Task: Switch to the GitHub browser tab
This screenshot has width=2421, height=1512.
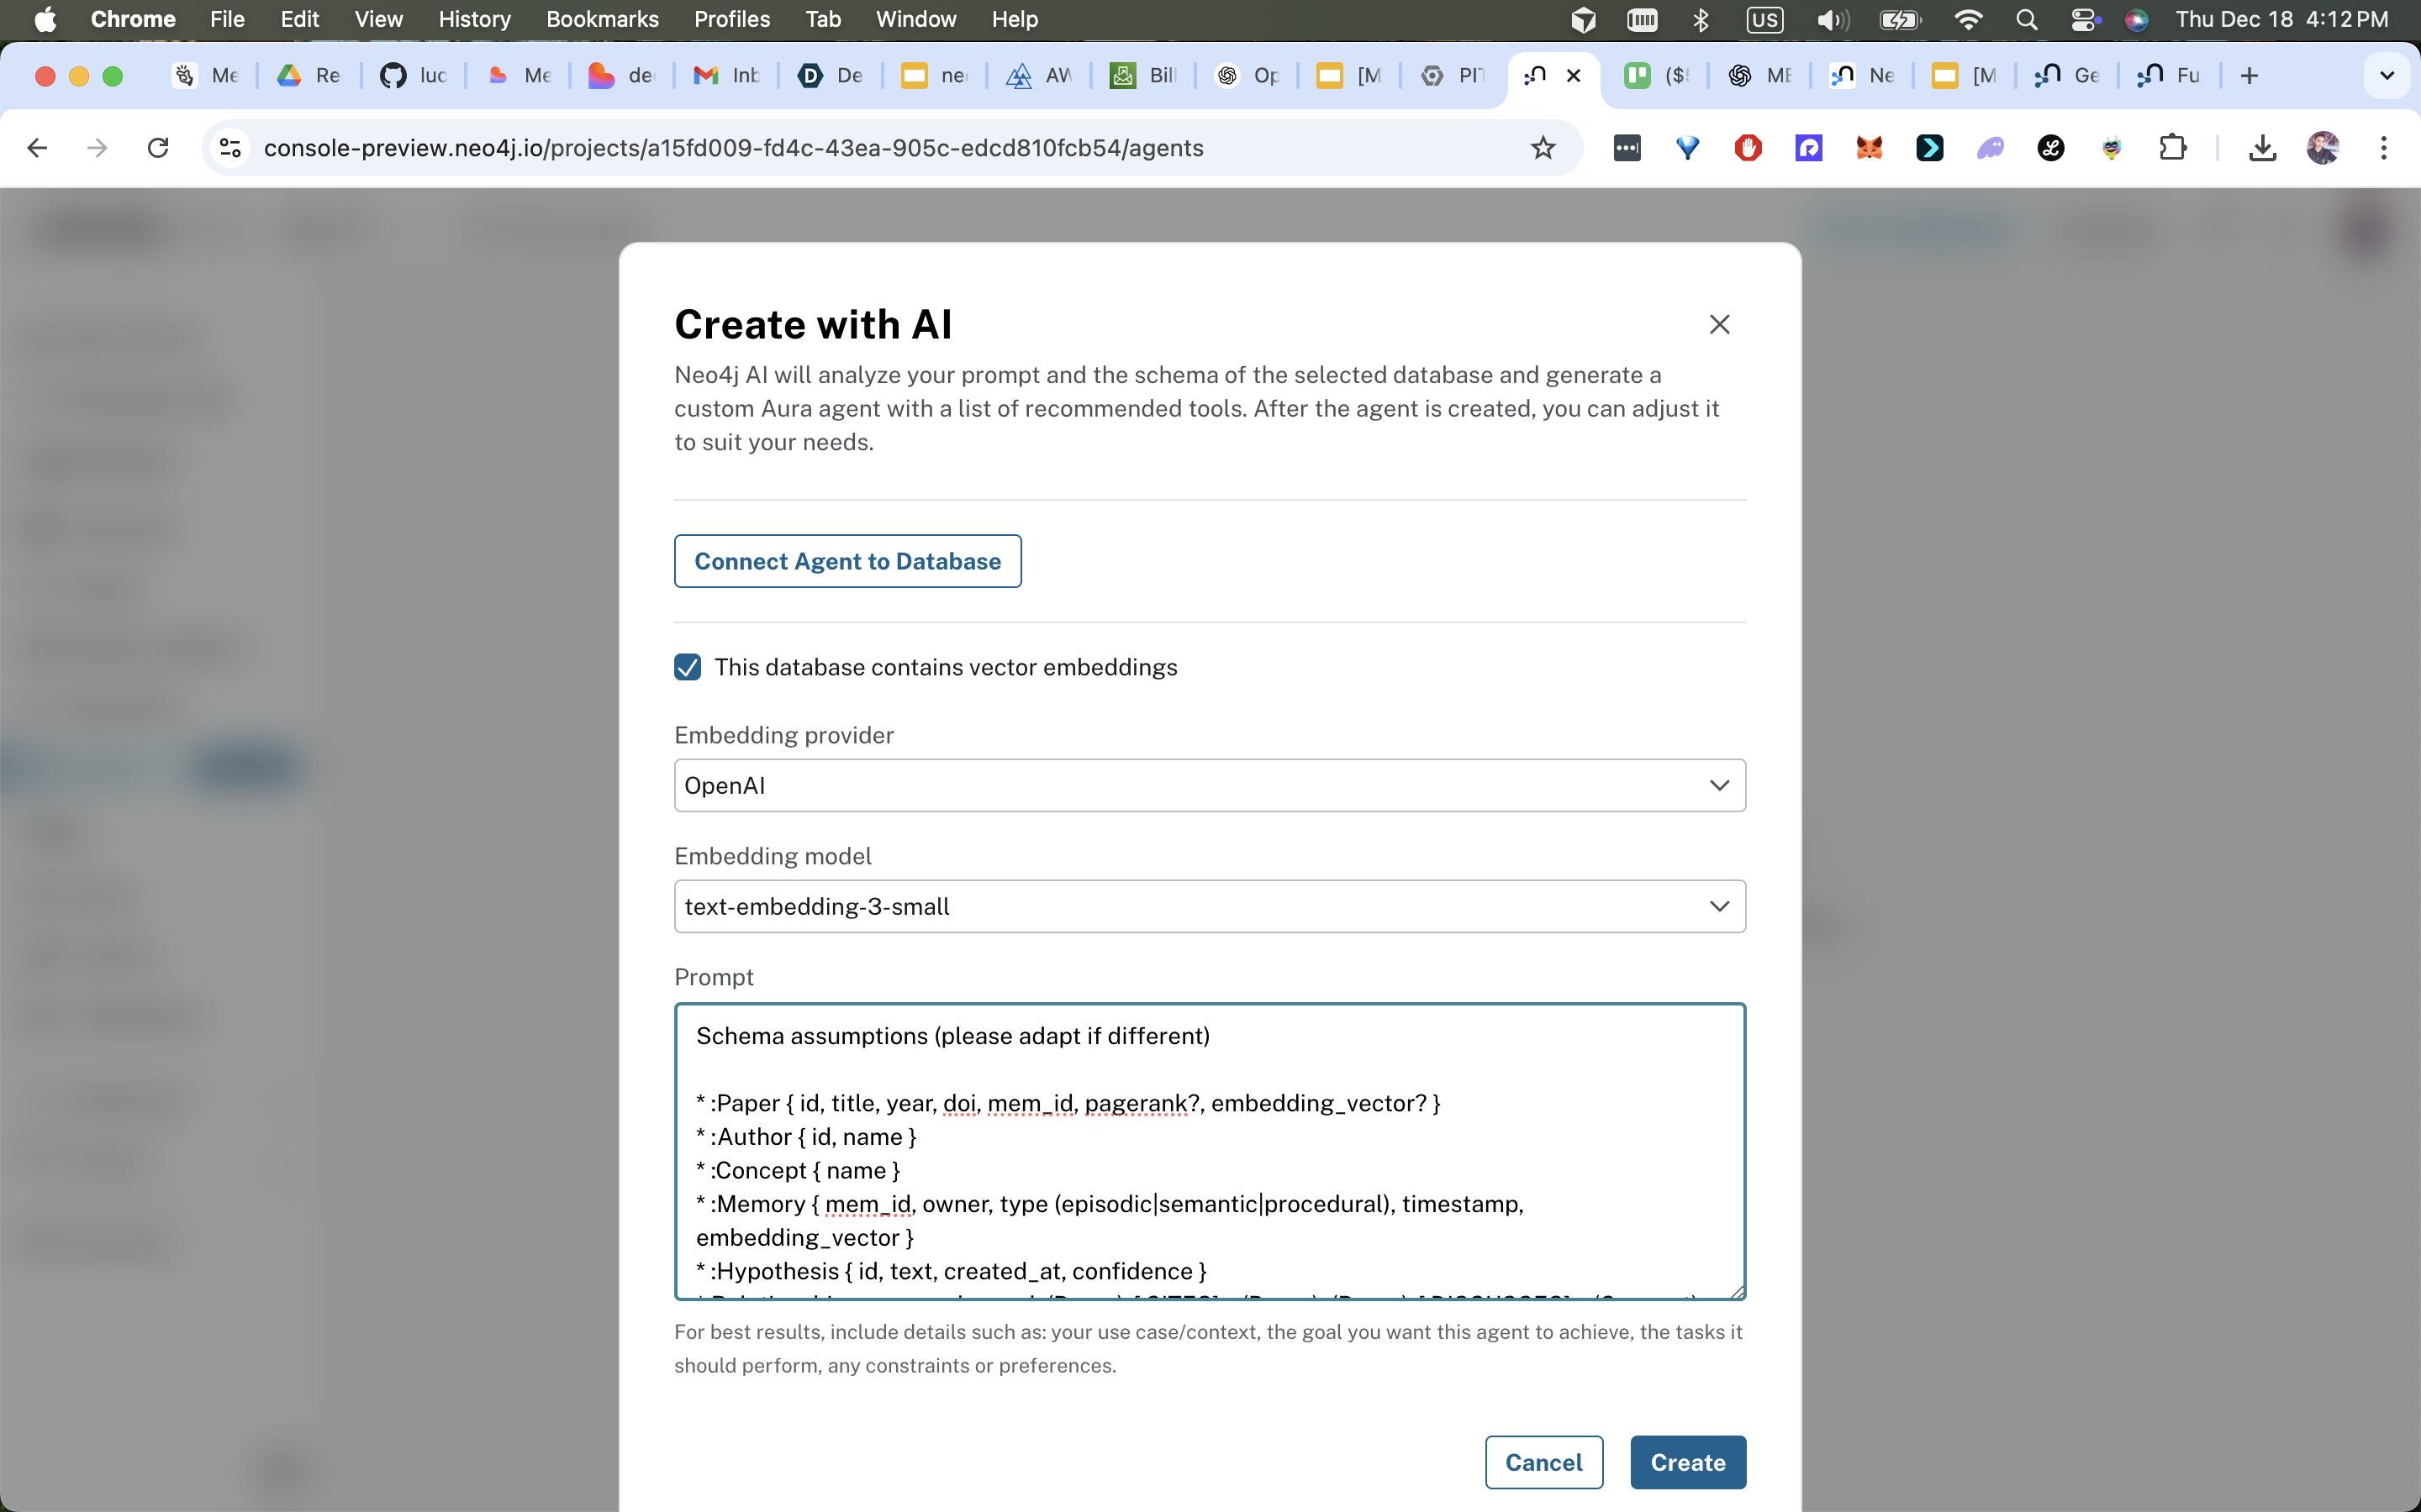Action: [x=414, y=75]
